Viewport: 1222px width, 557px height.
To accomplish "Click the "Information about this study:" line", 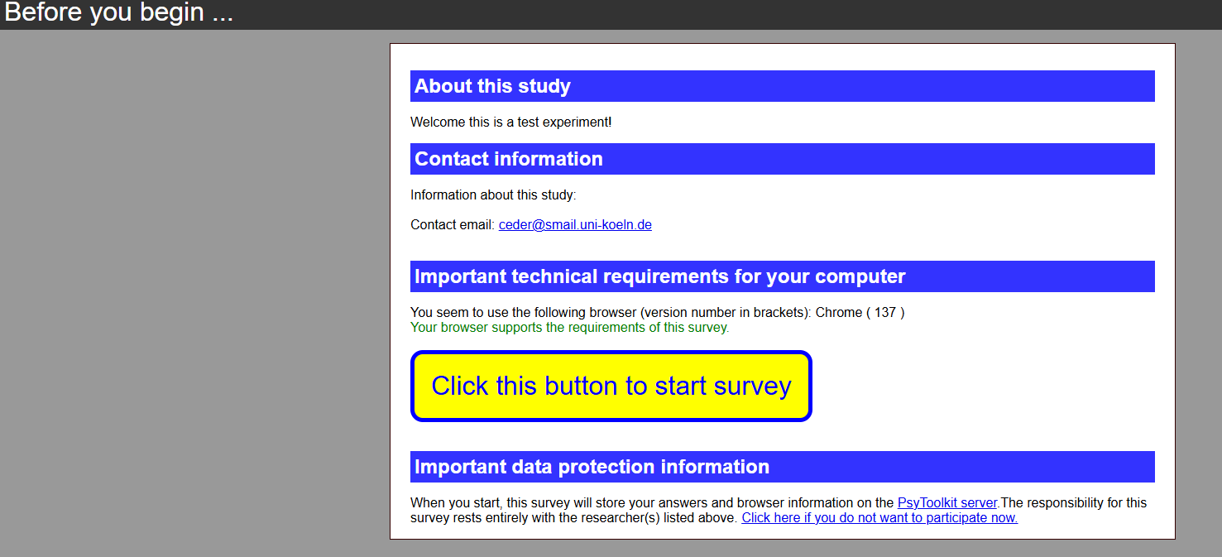I will click(493, 195).
